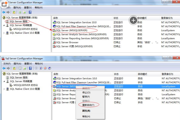
Task: Choose 帮助(H) in the context menu
Action: (86, 116)
